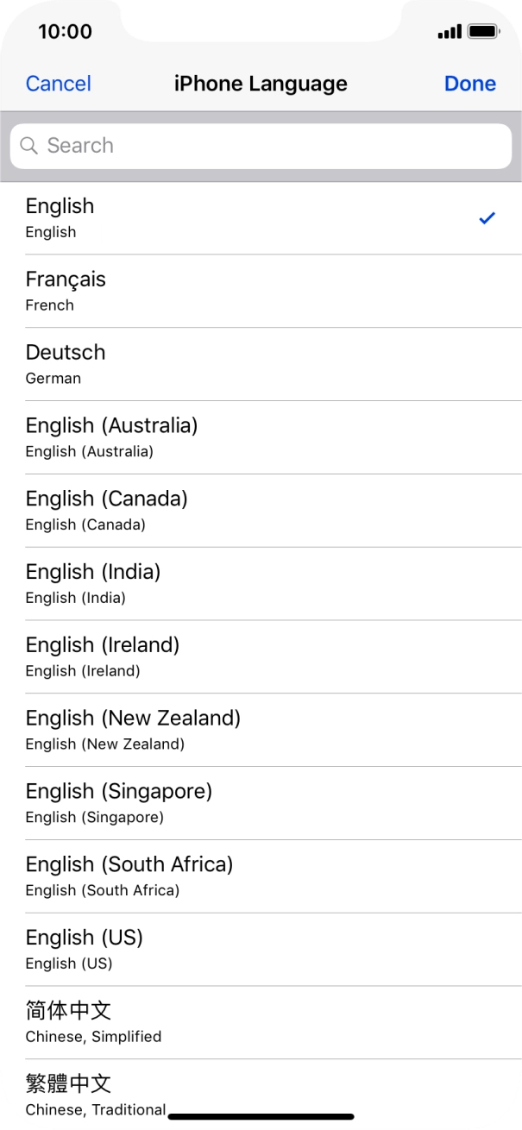Tap Done to confirm the language choice

click(x=470, y=83)
